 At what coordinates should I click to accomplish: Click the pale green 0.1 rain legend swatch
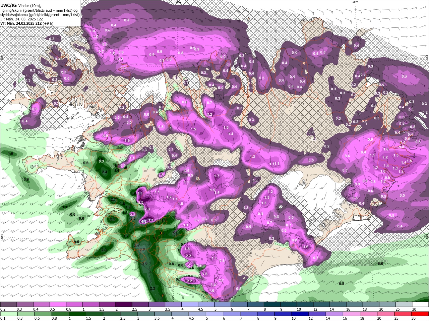click(8, 313)
